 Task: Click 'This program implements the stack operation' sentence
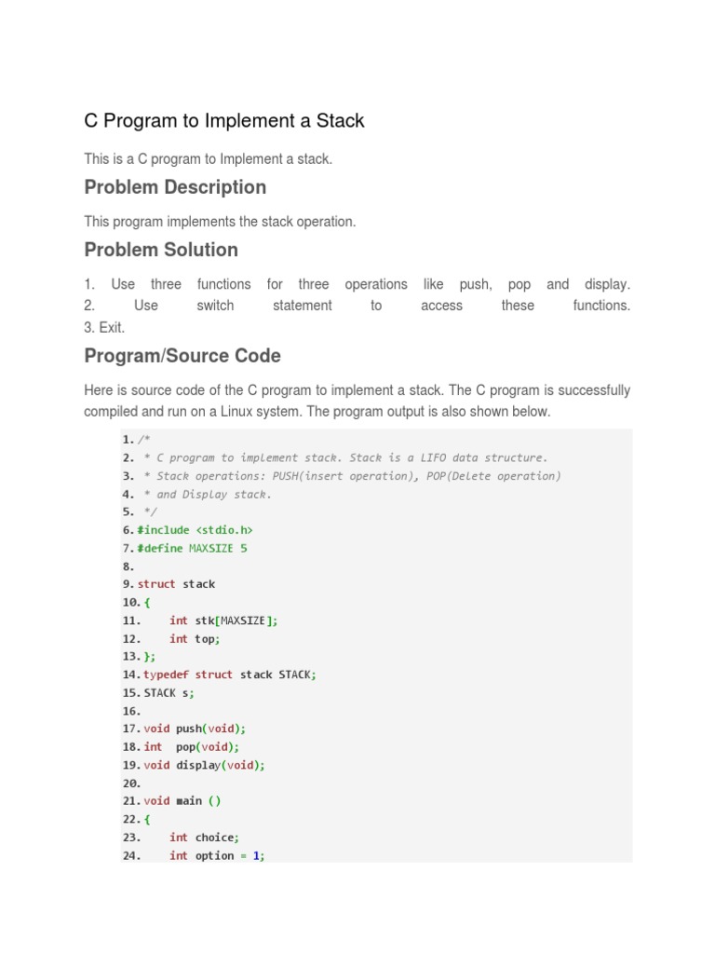(x=220, y=222)
